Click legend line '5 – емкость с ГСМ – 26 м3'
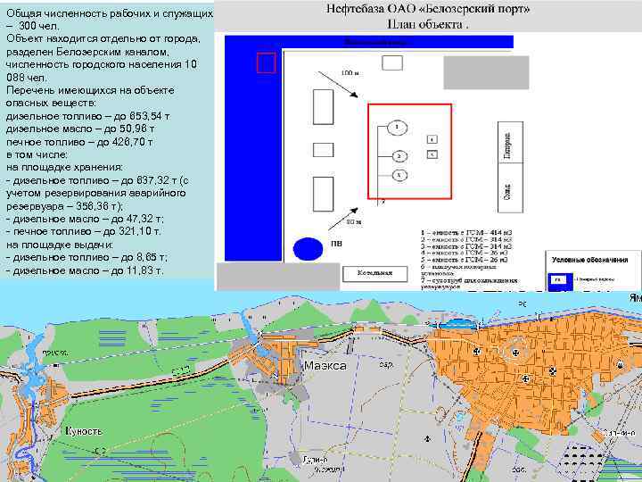This screenshot has height=482, width=642. (x=465, y=260)
